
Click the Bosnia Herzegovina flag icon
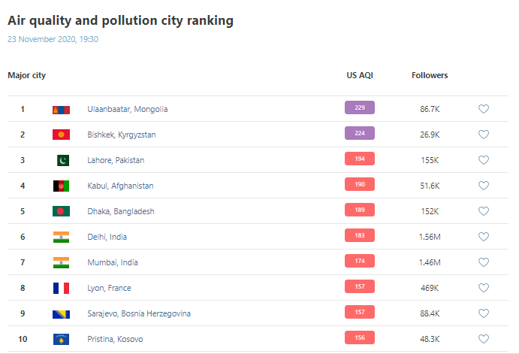[x=61, y=314]
